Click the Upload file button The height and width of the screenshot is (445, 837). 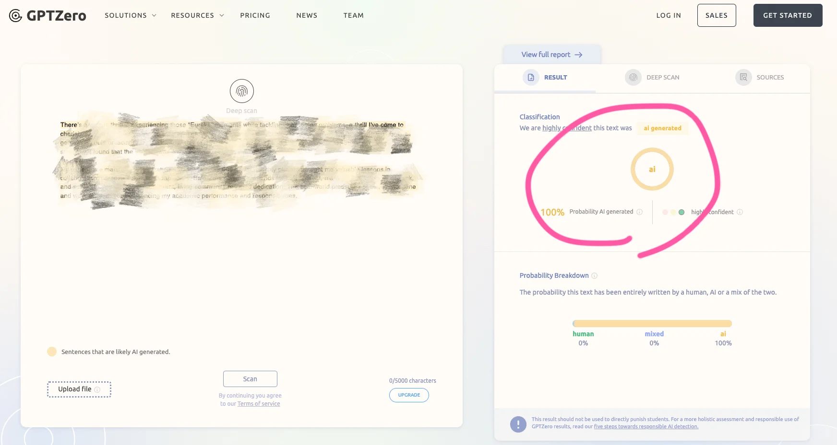point(79,389)
